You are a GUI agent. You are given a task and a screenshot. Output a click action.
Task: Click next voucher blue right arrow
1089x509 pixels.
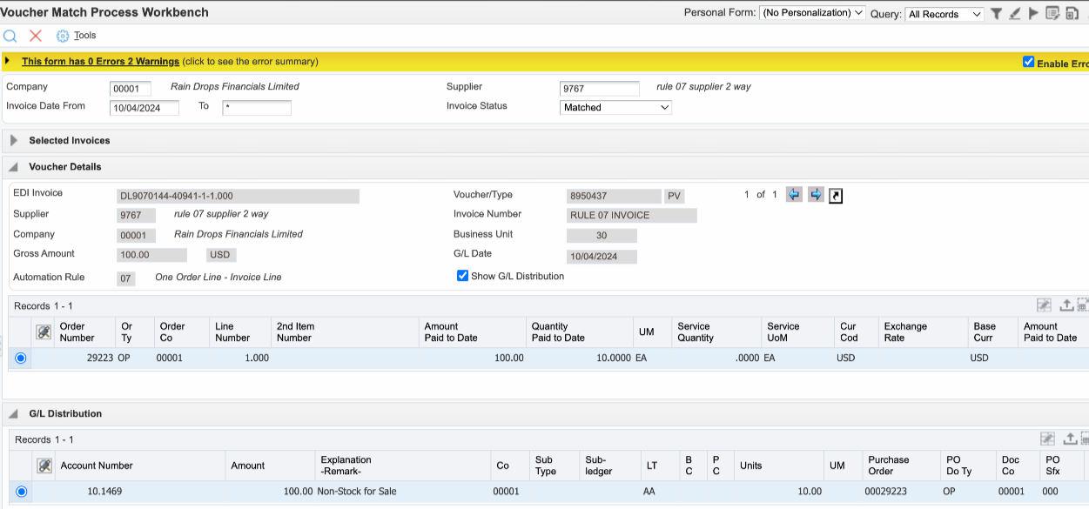tap(816, 195)
